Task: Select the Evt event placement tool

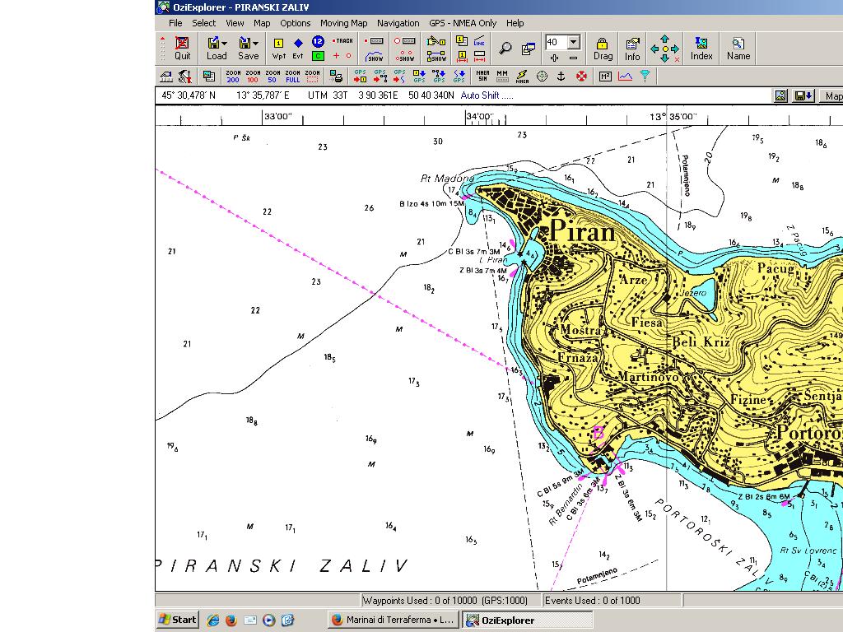Action: pyautogui.click(x=298, y=48)
